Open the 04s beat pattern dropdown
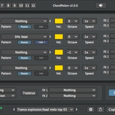The height and width of the screenshot is (115, 115). (x=25, y=37)
